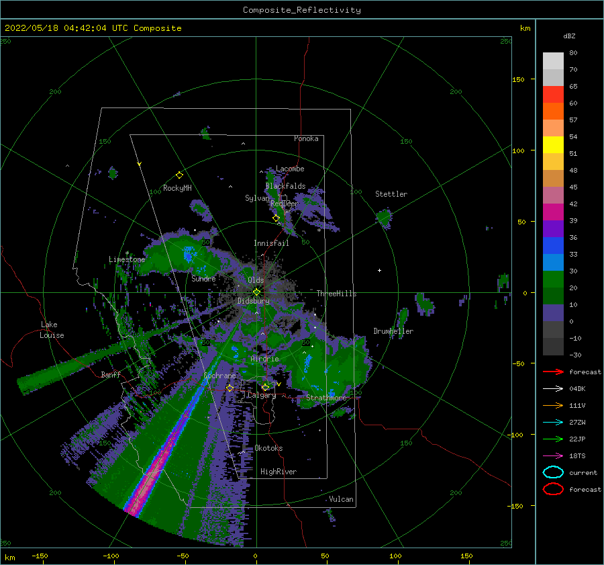Image resolution: width=604 pixels, height=565 pixels.
Task: Click the cyan 27ZW arrow icon
Action: (553, 423)
